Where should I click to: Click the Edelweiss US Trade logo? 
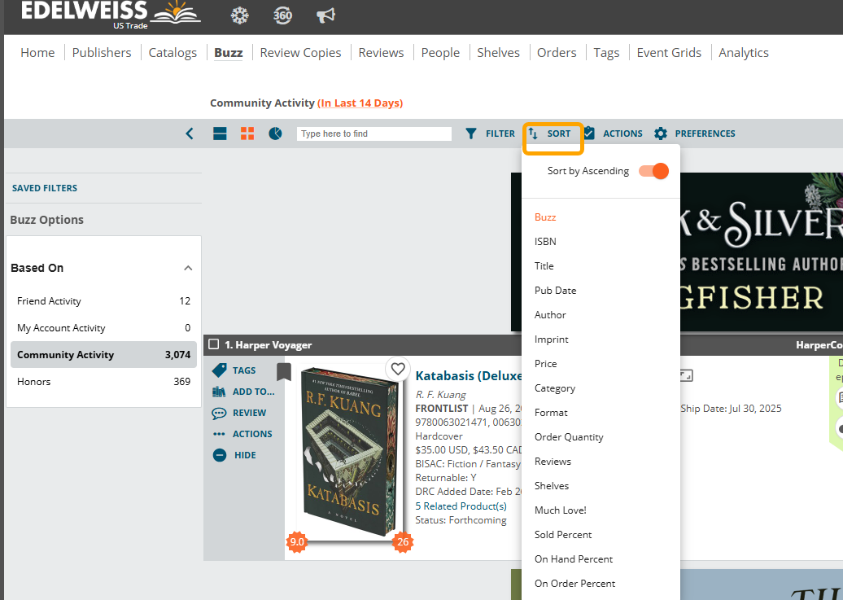click(111, 14)
